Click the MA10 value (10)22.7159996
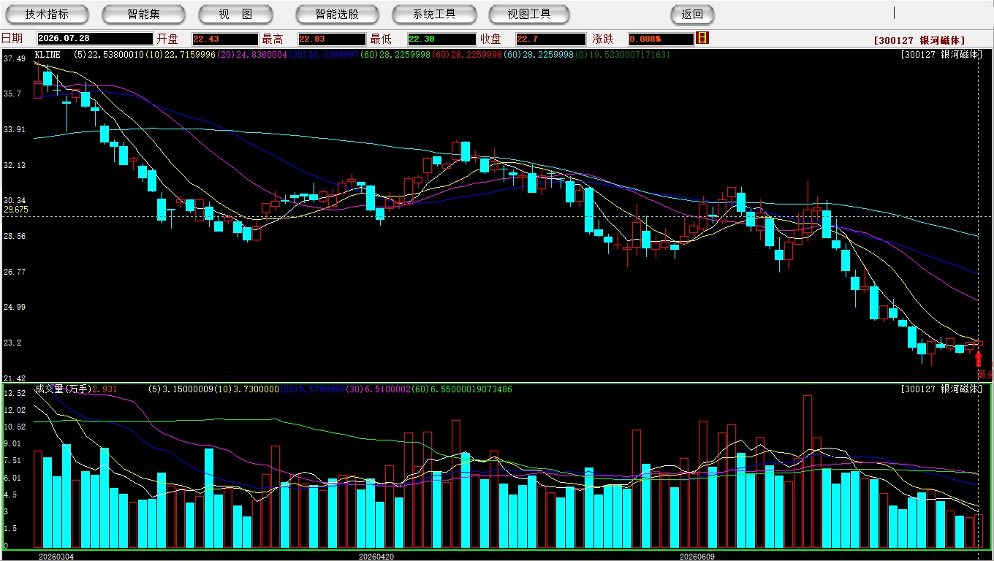Image resolution: width=994 pixels, height=561 pixels. tap(181, 55)
